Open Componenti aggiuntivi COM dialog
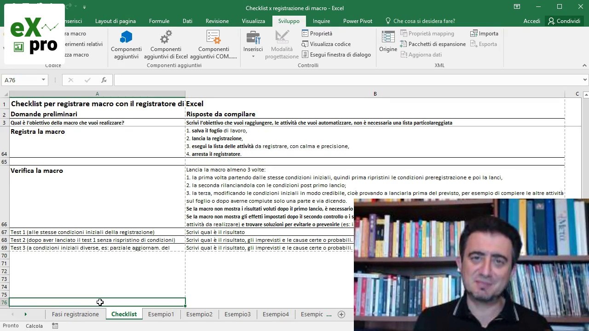The height and width of the screenshot is (331, 589). pos(214,45)
